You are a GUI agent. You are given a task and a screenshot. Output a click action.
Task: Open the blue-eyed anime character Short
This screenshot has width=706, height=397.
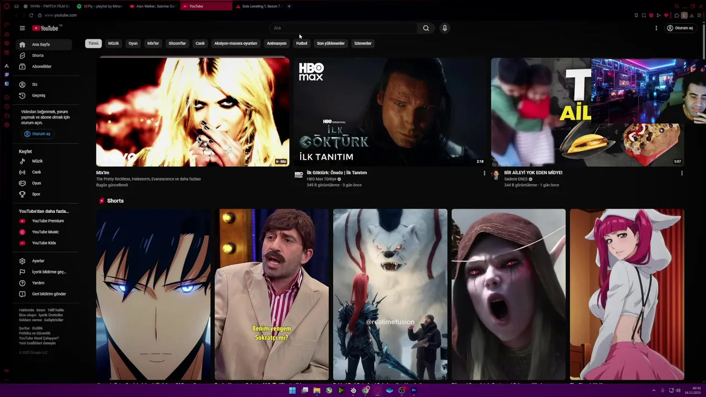pyautogui.click(x=153, y=294)
